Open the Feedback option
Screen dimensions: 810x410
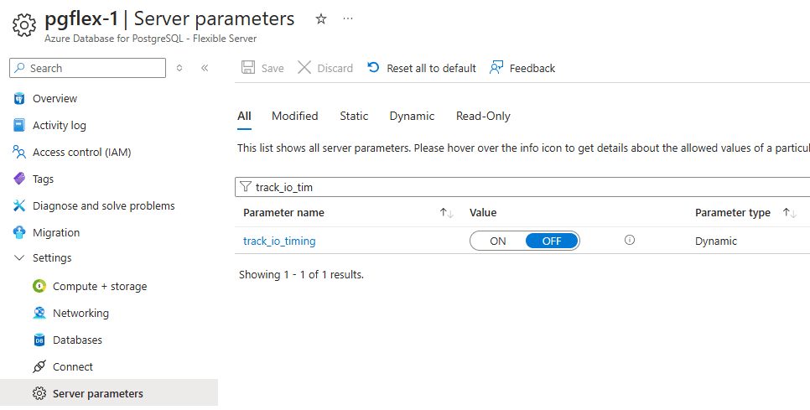pos(522,68)
